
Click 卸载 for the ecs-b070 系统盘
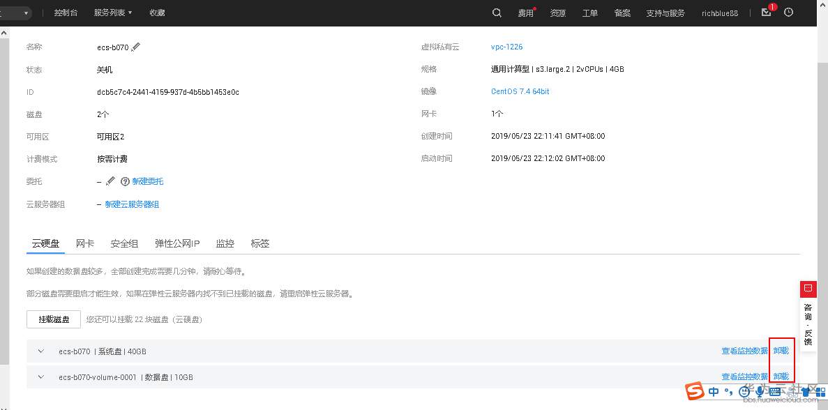781,351
